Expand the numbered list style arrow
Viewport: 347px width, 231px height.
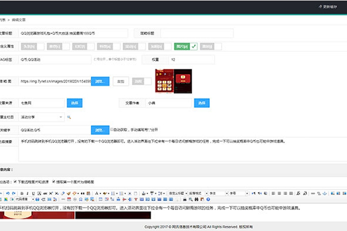117,194
